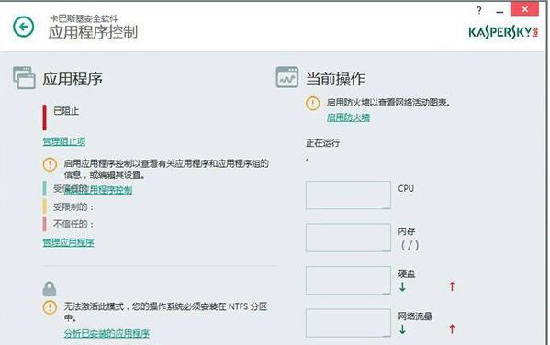The width and height of the screenshot is (550, 345).
Task: Click the yellow bar beside 受限制的
Action: click(x=45, y=206)
